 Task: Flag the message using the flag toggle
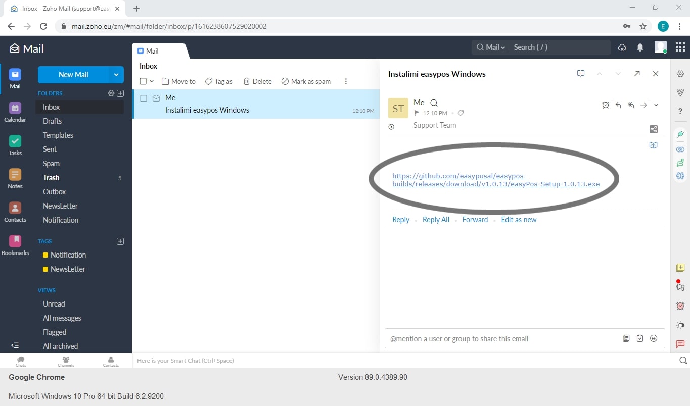click(x=417, y=113)
